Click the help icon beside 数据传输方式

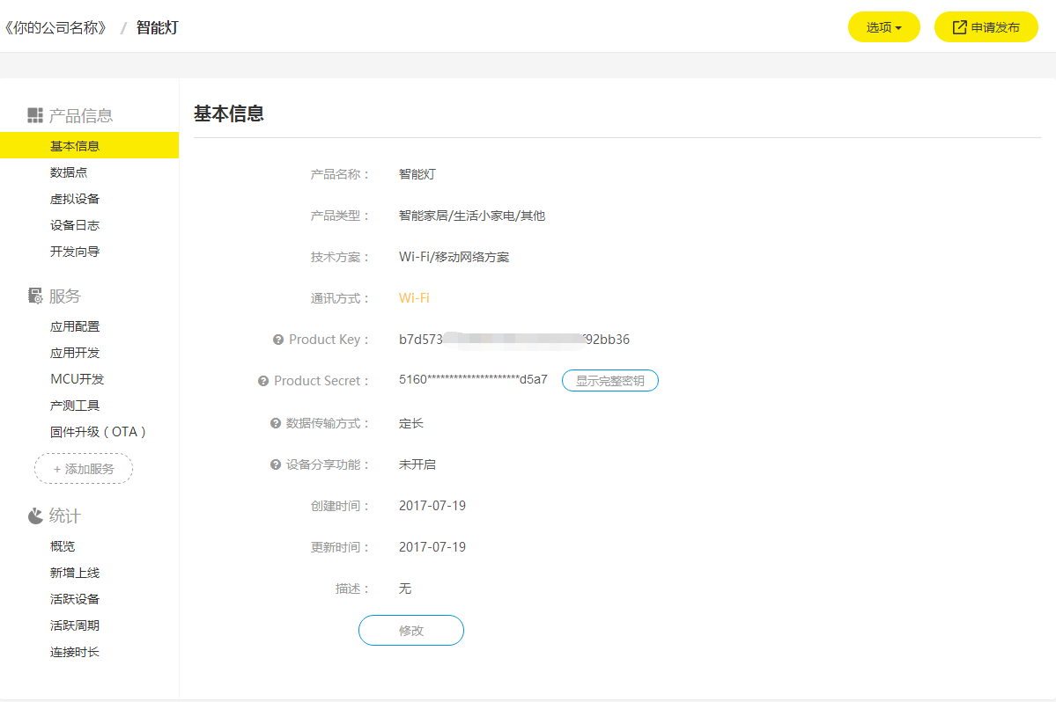pyautogui.click(x=276, y=423)
